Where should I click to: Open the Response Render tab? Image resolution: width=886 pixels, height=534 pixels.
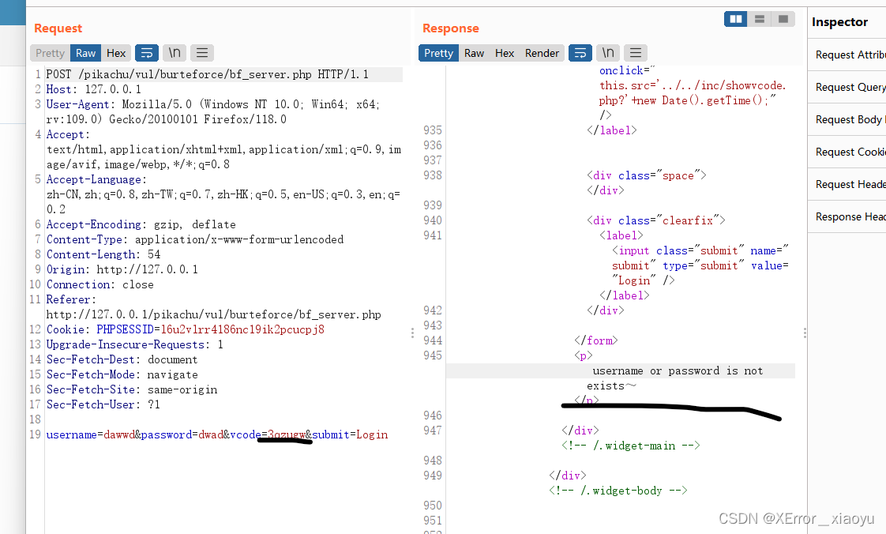542,53
